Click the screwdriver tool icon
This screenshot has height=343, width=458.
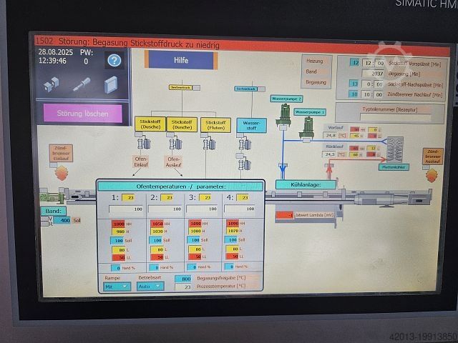(82, 84)
